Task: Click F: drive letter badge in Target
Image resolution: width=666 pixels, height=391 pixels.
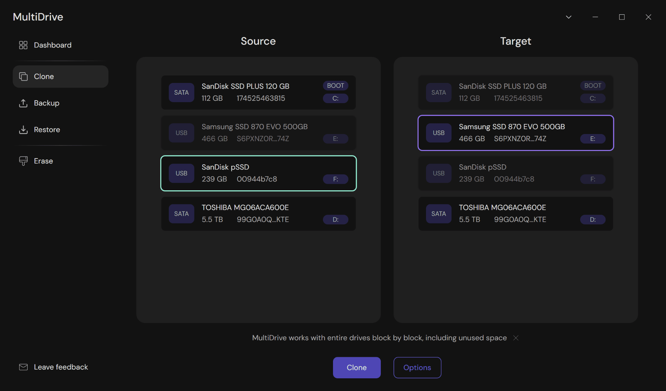Action: [593, 179]
